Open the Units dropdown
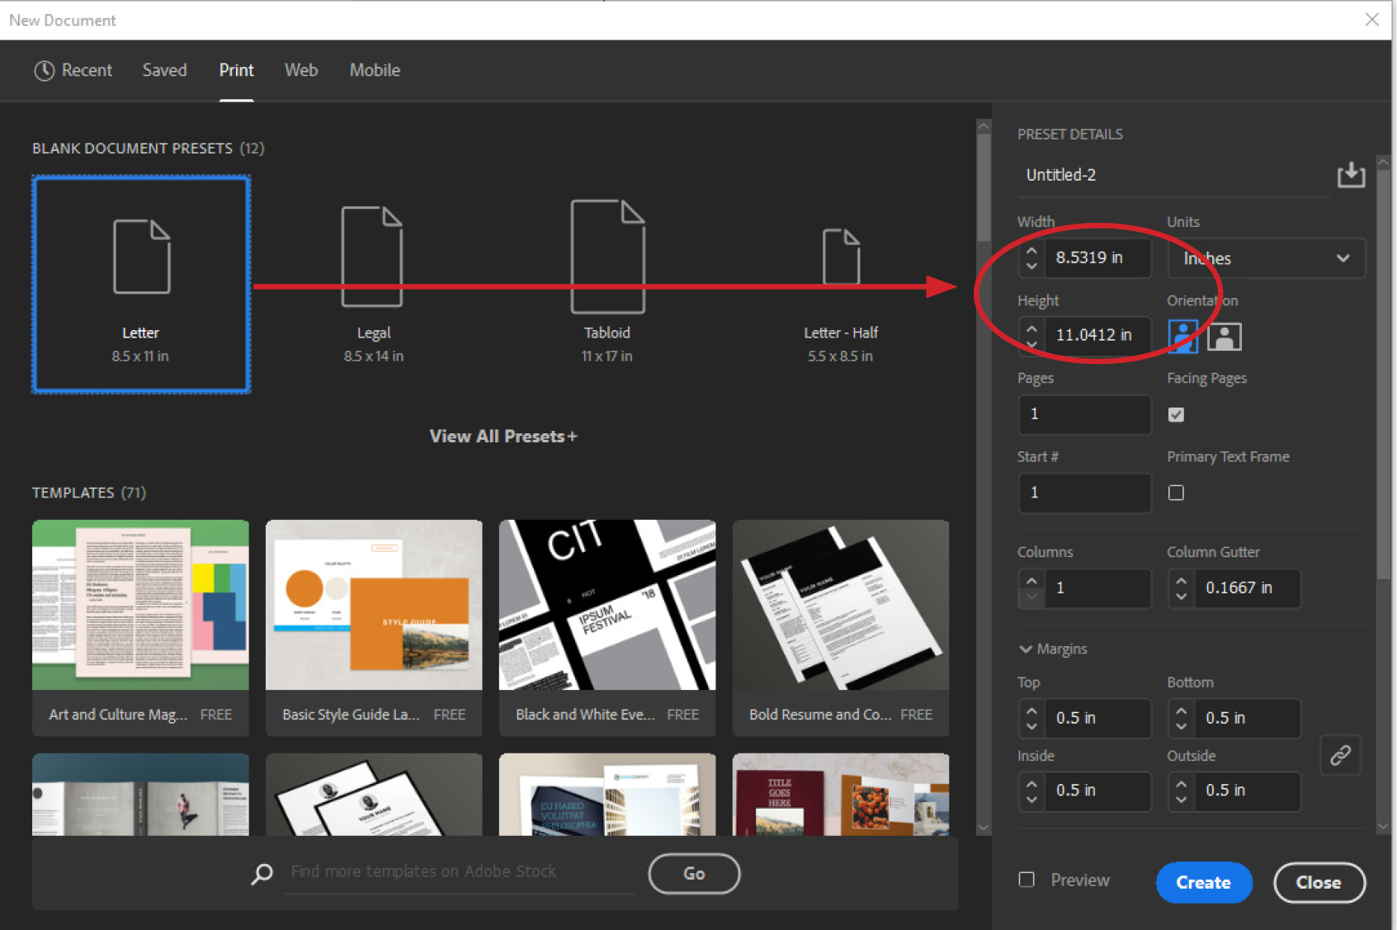Viewport: 1397px width, 930px height. coord(1266,258)
